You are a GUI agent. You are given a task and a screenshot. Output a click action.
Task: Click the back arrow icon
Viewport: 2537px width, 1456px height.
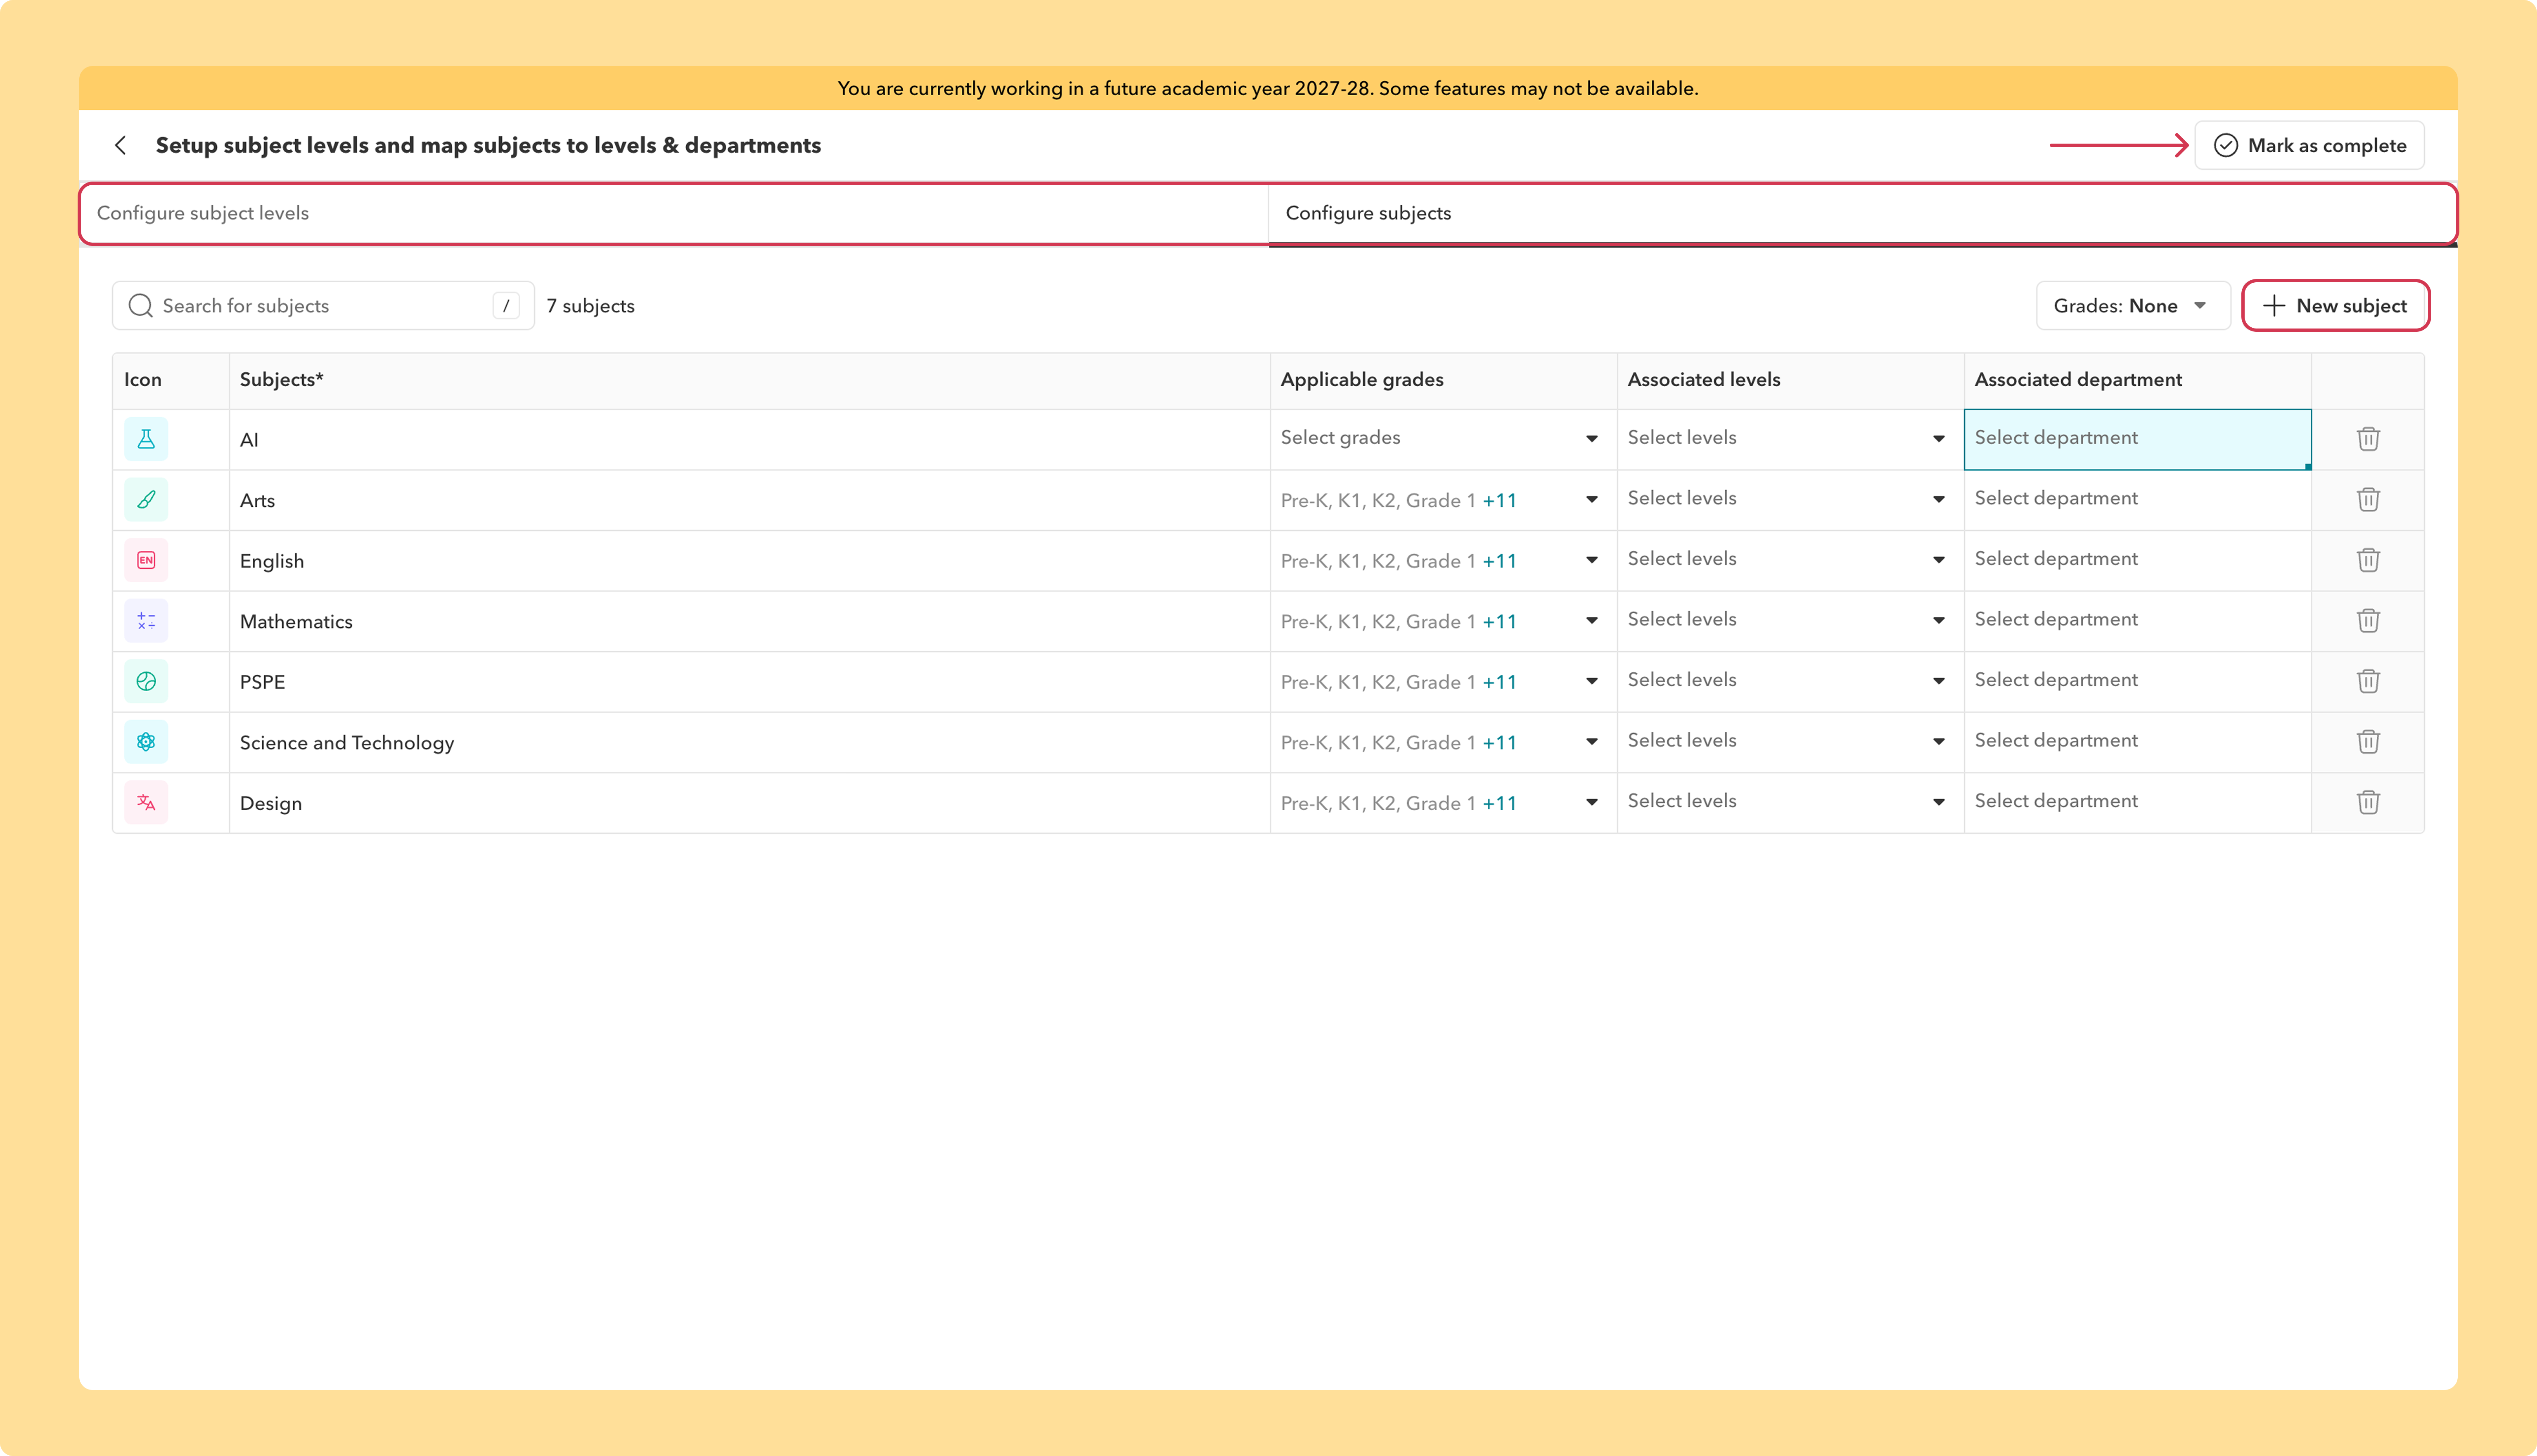(121, 145)
